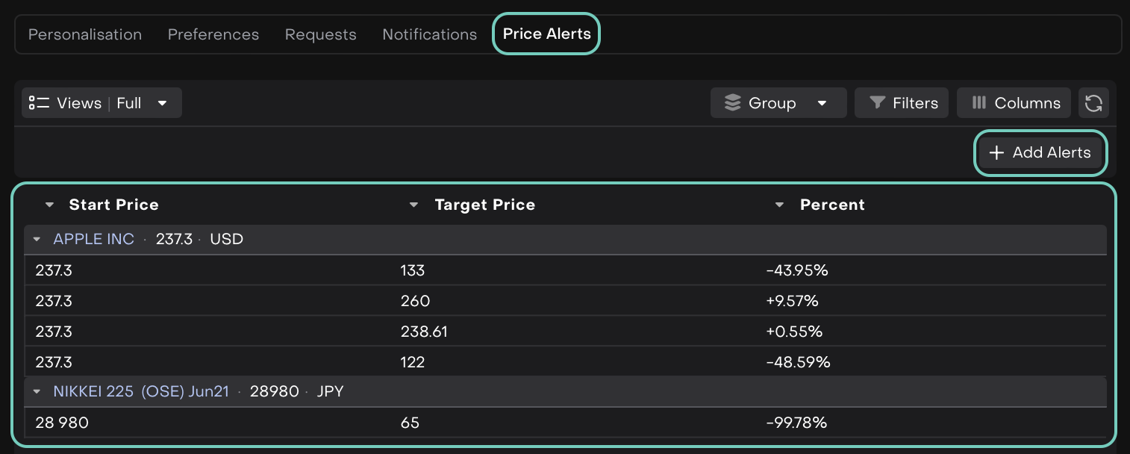Open the Requests tab
This screenshot has height=454, width=1130.
321,34
